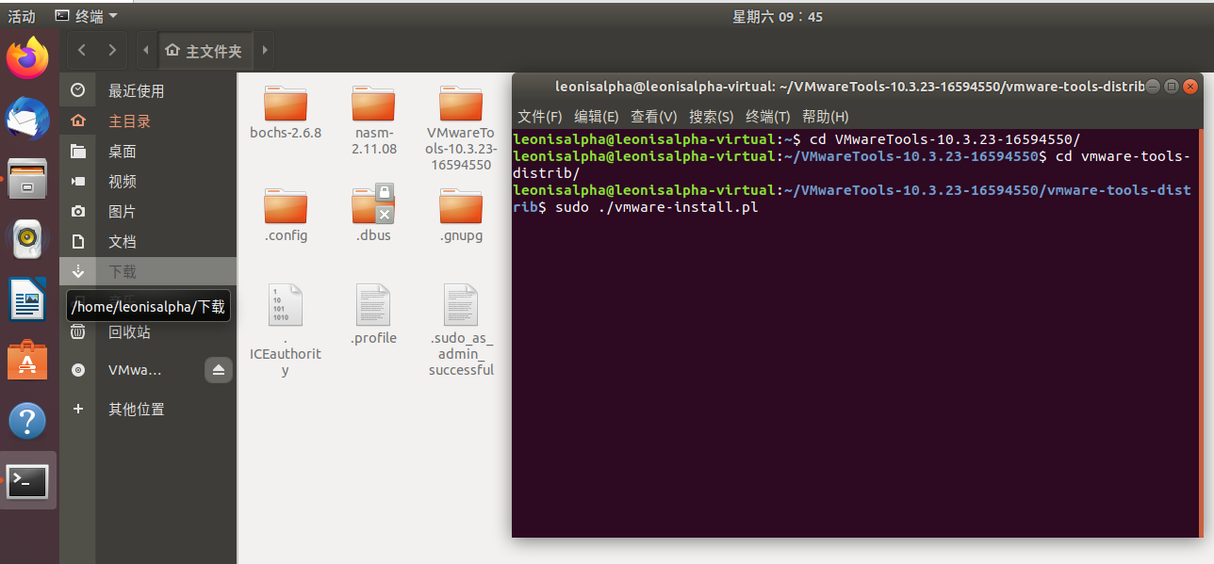
Task: Go back in Files navigation
Action: (x=82, y=50)
